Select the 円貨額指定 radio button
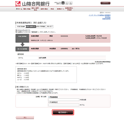Viewport: 124px width, 123px height. click(x=49, y=97)
